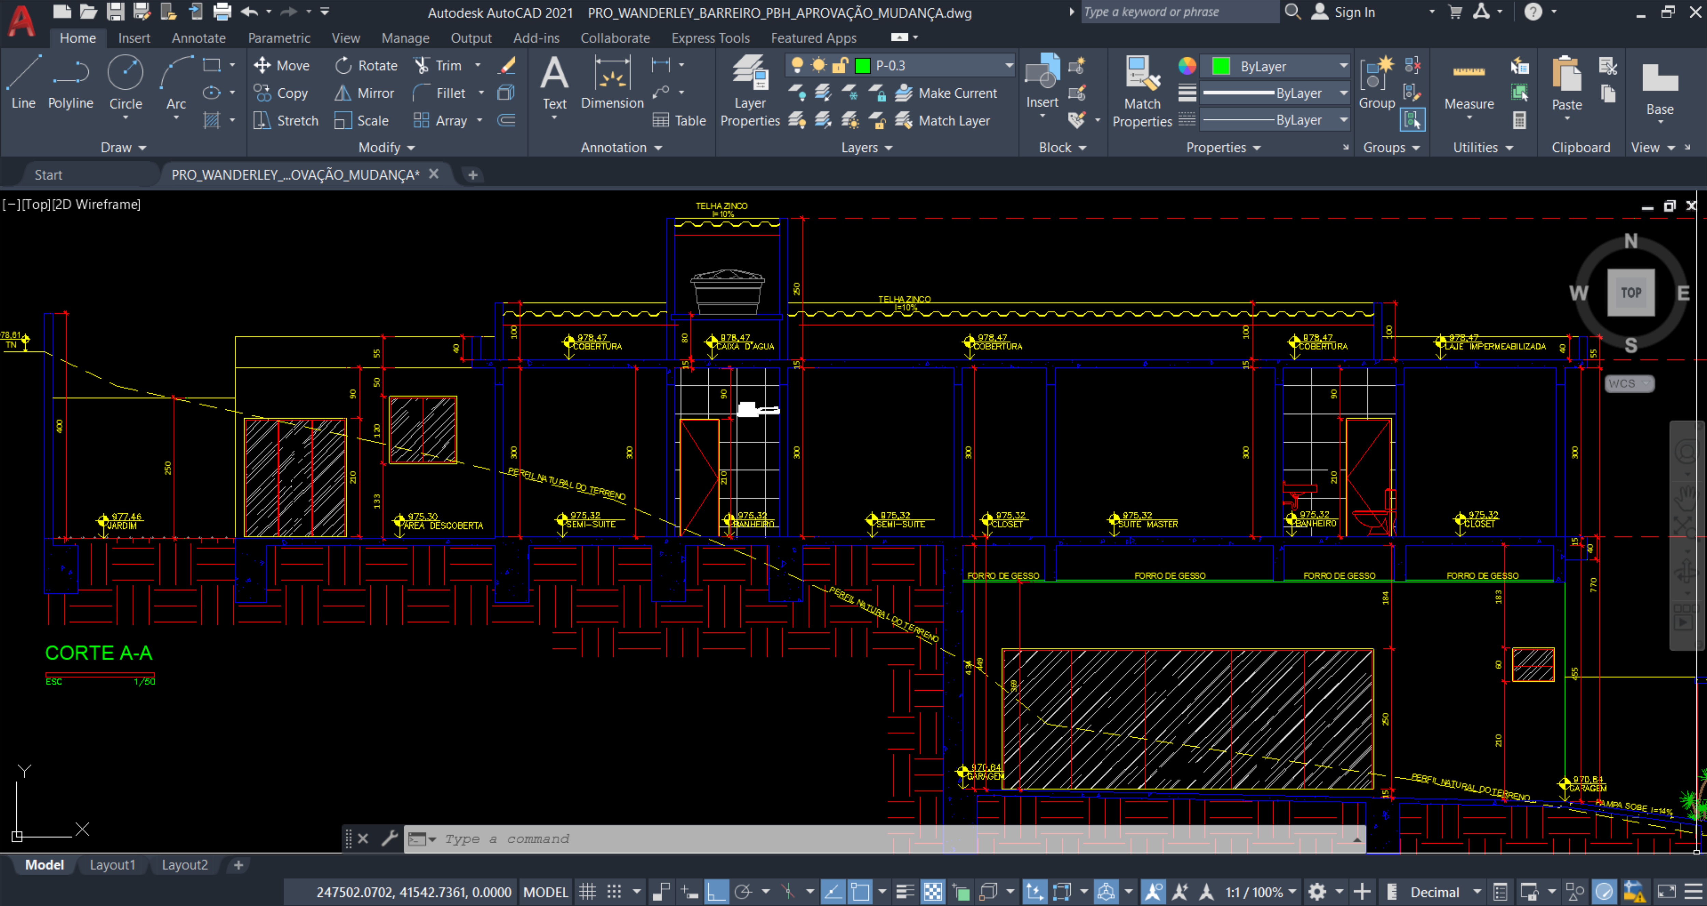Toggle off the P-0.3 layer bulb

797,65
